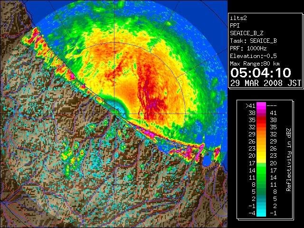Screen dimensions: 304x228
Task: Click the 'Max Range:80 km' text
Action: point(255,64)
